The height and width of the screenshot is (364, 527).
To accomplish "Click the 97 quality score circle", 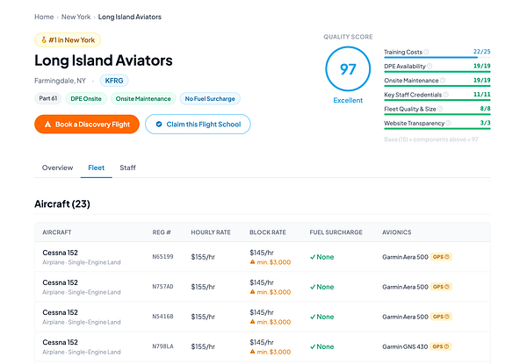I will (348, 68).
